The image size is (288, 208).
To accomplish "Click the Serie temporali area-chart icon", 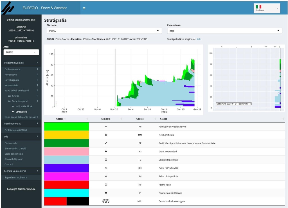I will tap(9, 101).
